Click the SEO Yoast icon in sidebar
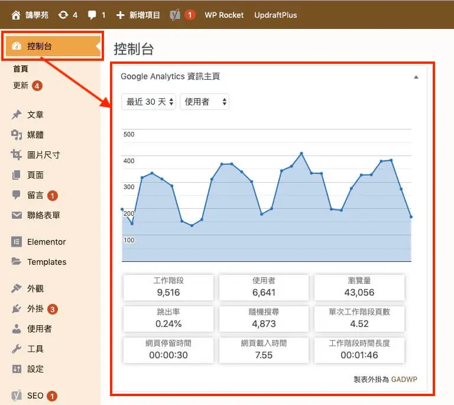 pyautogui.click(x=17, y=396)
